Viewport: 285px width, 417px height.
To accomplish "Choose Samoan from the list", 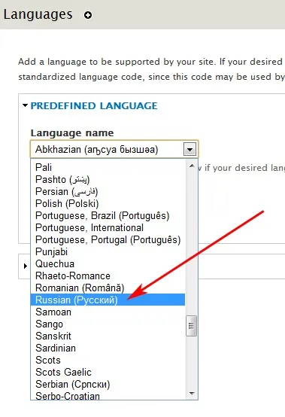I will [108, 312].
